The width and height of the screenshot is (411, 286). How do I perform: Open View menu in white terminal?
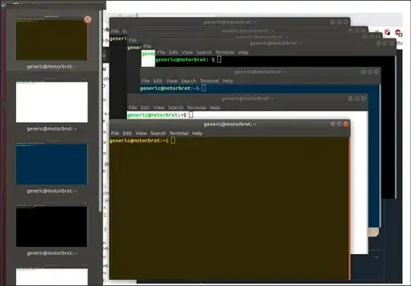159,108
